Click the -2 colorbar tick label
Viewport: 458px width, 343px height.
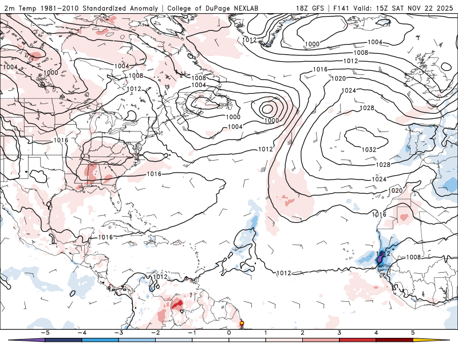click(x=155, y=333)
